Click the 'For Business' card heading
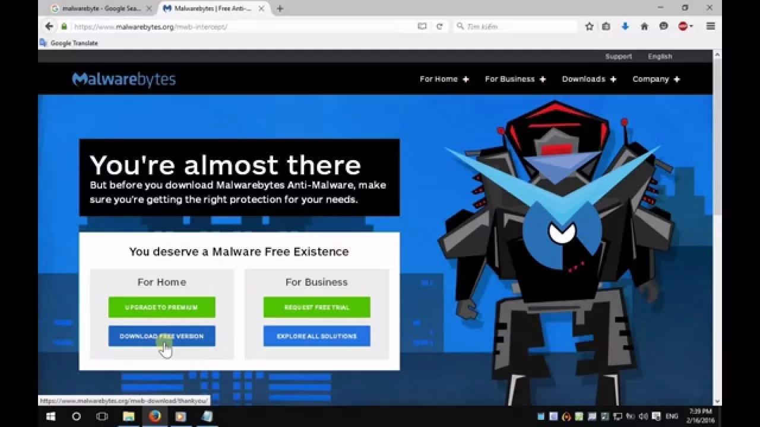This screenshot has width=760, height=427. [x=316, y=282]
